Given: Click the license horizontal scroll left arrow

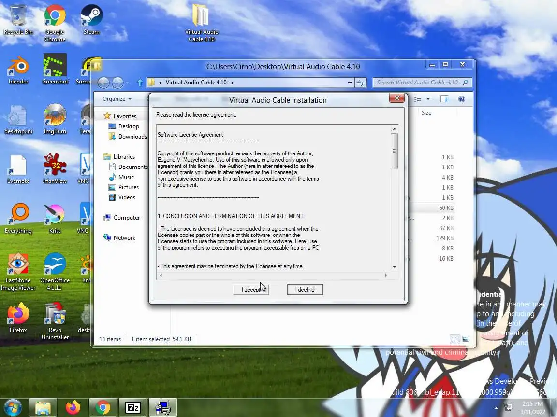Looking at the screenshot, I should click(161, 275).
